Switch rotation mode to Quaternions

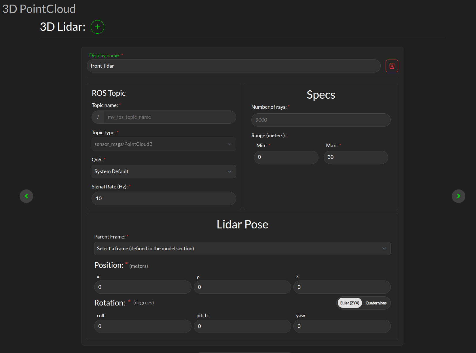pyautogui.click(x=376, y=303)
